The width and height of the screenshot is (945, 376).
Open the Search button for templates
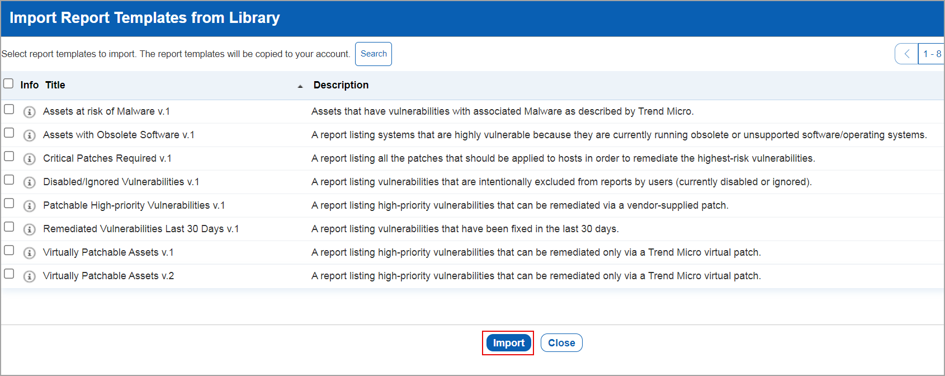click(x=374, y=54)
